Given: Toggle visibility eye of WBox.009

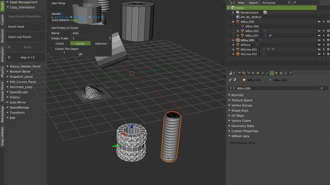Looking at the screenshot, I should [319, 40].
